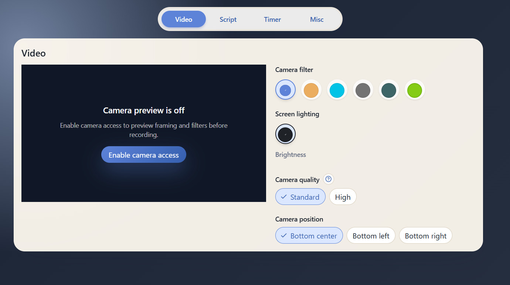Select the blue camera filter swatch
Viewport: 510px width, 285px height.
285,90
